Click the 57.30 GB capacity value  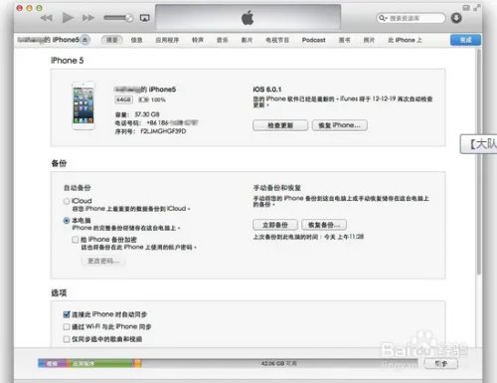(147, 114)
